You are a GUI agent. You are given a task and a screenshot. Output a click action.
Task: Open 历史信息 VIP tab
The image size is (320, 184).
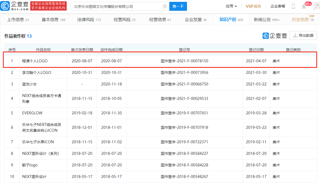[x=303, y=20]
